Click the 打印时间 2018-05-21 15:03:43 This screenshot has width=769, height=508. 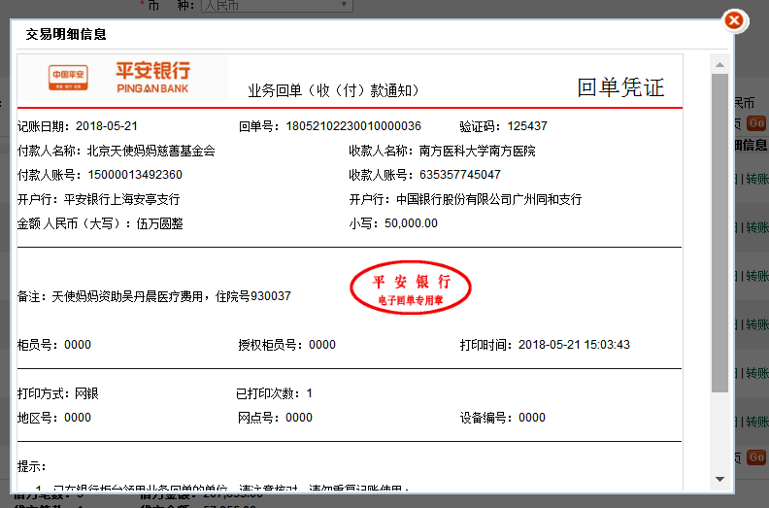545,345
